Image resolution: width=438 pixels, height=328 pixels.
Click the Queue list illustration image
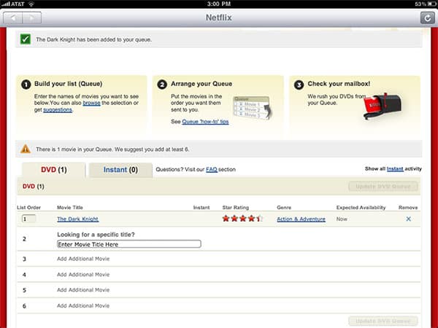click(253, 108)
